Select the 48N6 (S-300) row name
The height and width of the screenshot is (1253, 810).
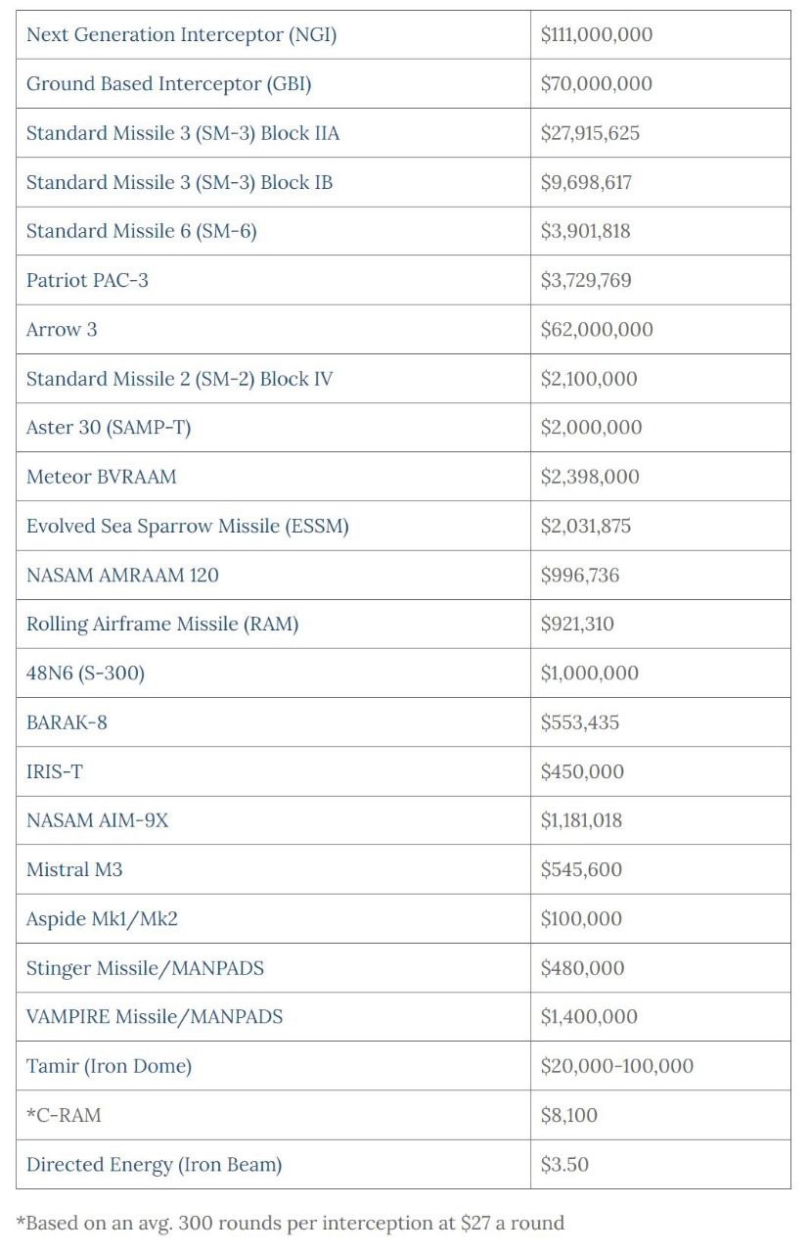click(x=85, y=673)
